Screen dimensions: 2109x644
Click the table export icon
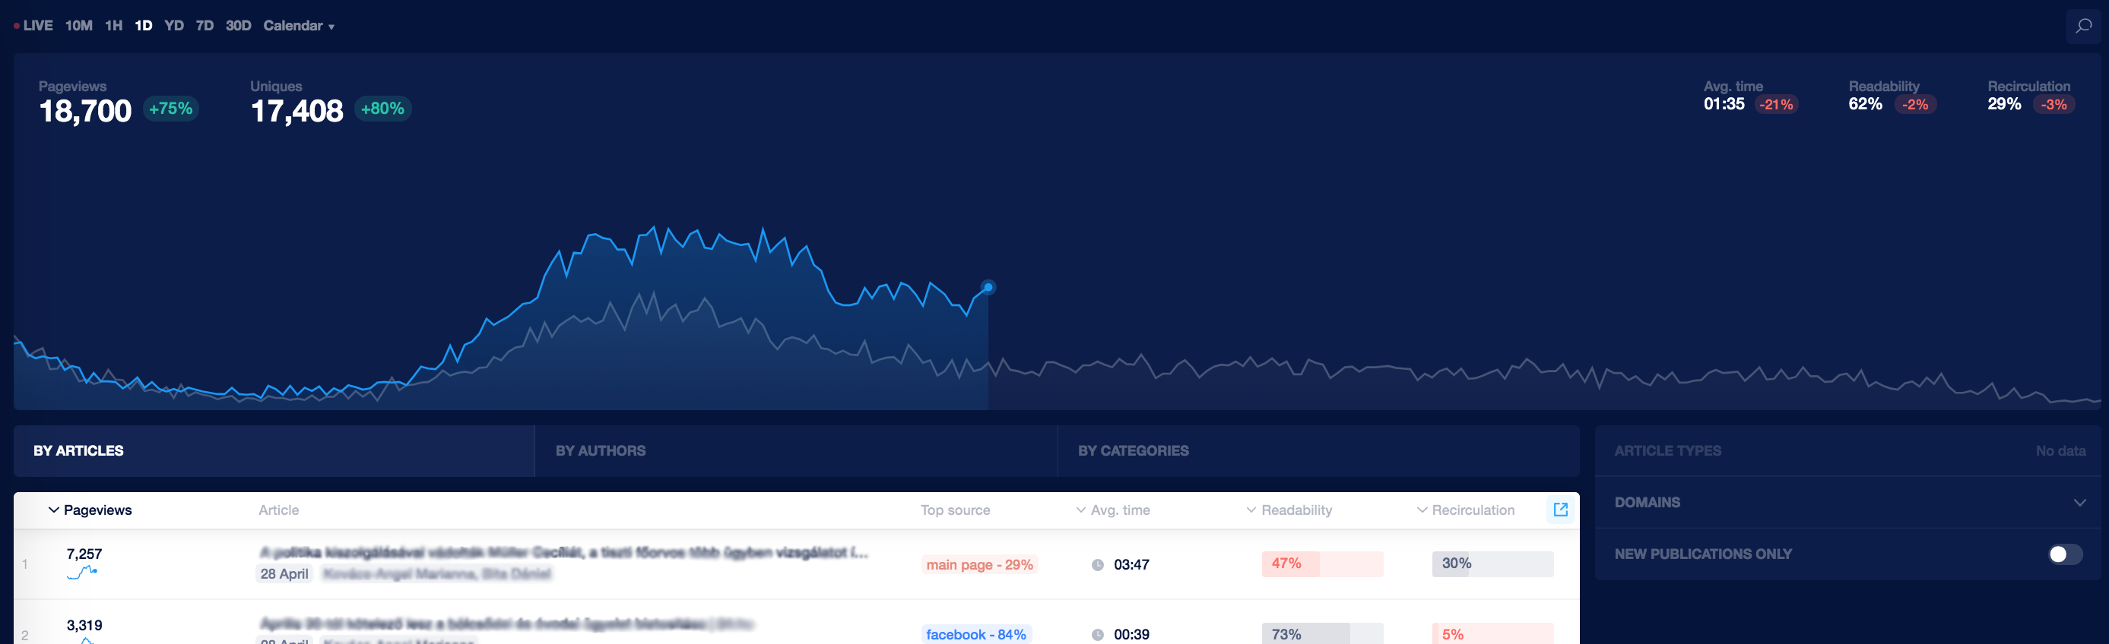1561,509
